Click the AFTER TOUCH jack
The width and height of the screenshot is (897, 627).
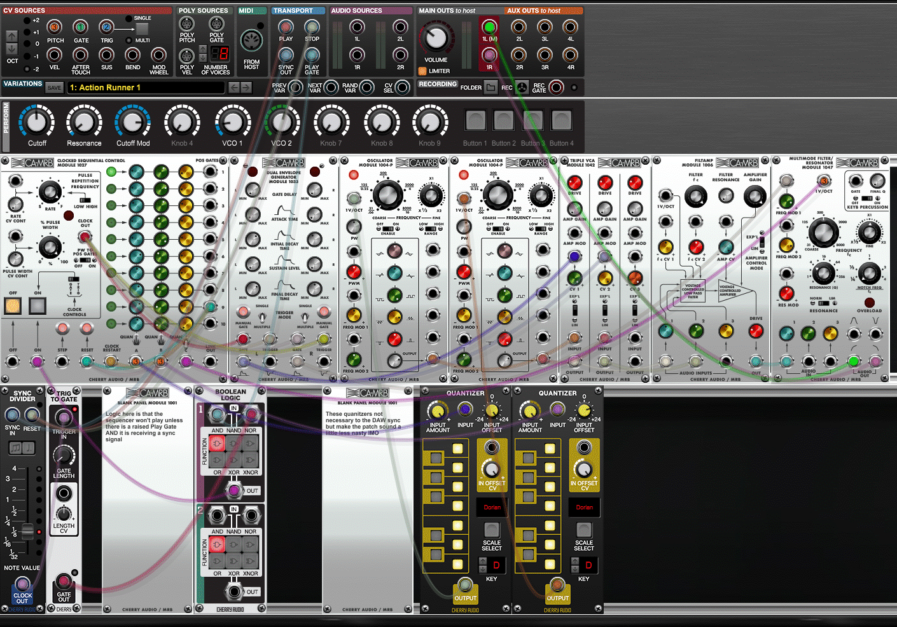pos(81,55)
